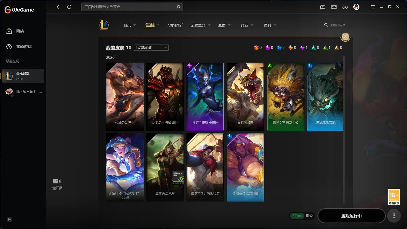This screenshot has width=407, height=229.
Task: Switch to the 生涯 tab
Action: pyautogui.click(x=150, y=25)
